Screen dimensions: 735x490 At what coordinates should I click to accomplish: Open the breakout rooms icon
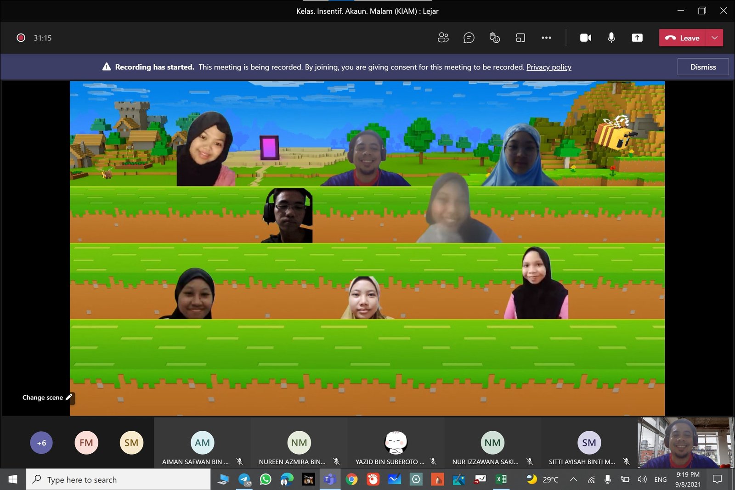520,38
